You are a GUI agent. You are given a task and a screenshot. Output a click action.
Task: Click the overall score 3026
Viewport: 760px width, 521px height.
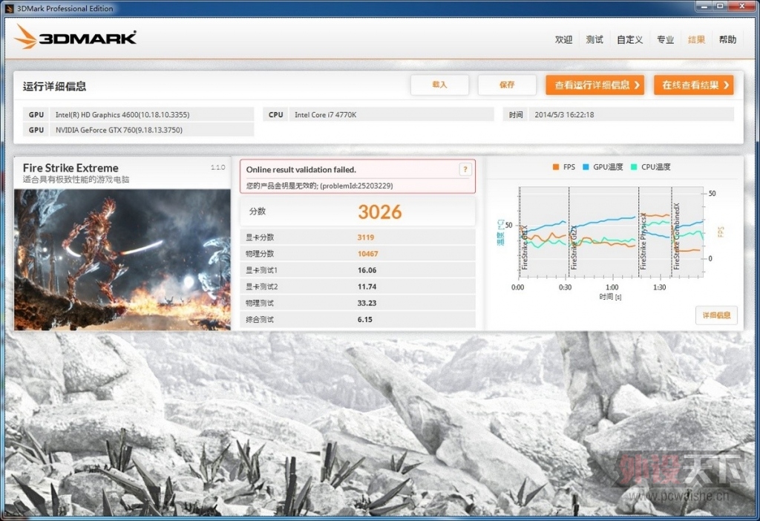point(380,212)
